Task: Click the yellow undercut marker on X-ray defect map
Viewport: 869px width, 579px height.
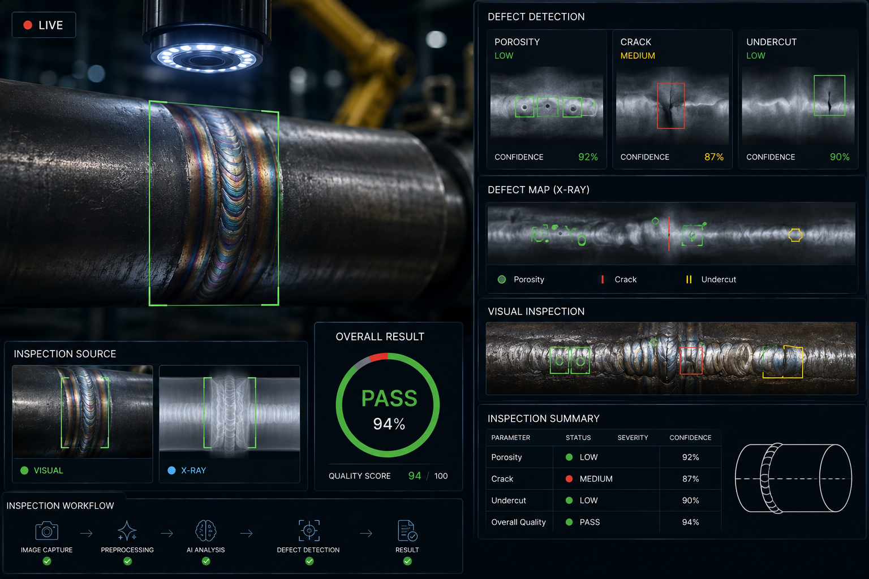Action: pos(795,235)
